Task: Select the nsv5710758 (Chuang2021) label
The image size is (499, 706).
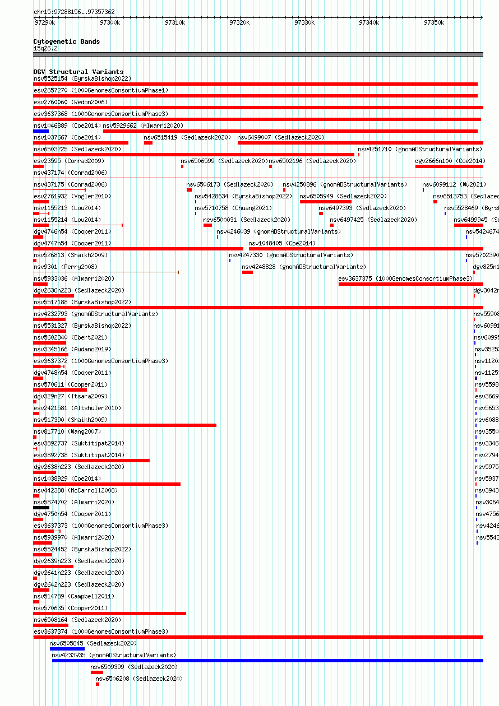Action: pos(233,208)
